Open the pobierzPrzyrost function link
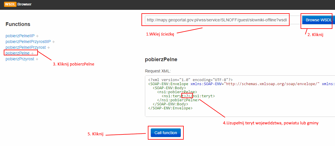 point(20,59)
